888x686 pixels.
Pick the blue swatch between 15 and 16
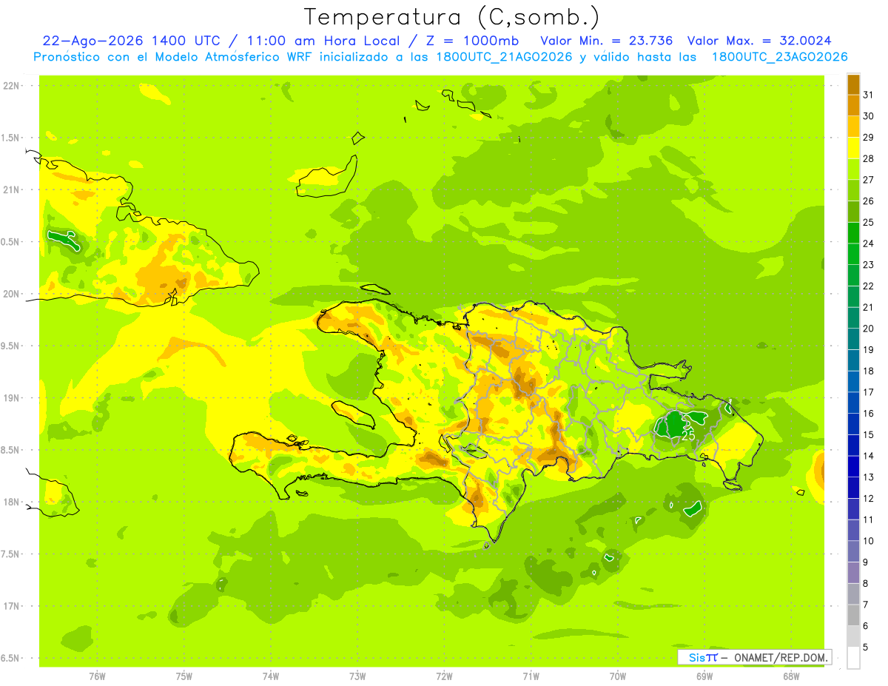pyautogui.click(x=853, y=424)
